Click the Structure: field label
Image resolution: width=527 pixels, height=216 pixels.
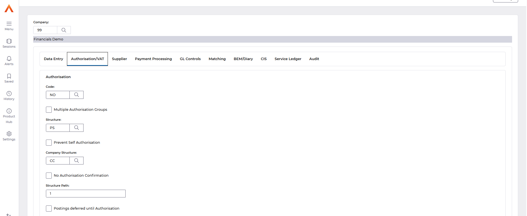coord(53,120)
